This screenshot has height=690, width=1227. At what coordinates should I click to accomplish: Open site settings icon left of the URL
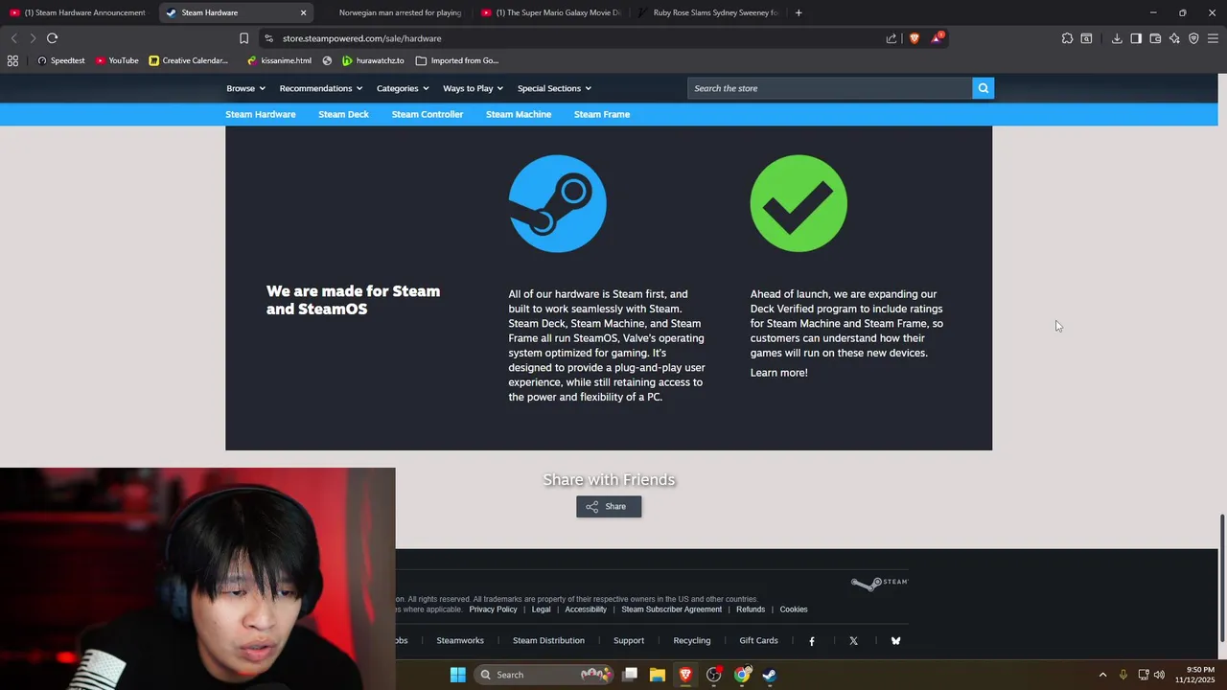pos(269,38)
